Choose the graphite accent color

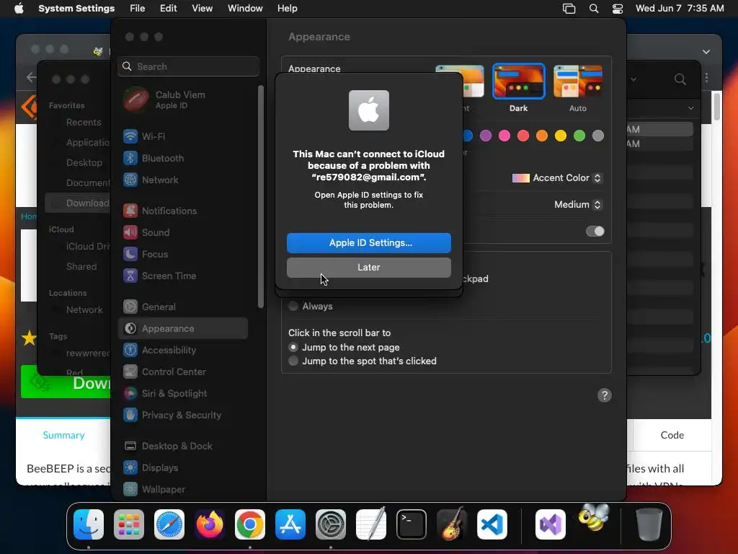click(598, 136)
